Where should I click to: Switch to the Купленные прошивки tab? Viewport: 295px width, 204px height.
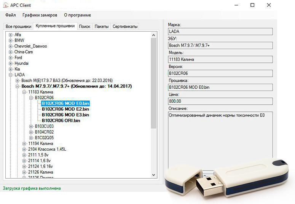pyautogui.click(x=55, y=26)
